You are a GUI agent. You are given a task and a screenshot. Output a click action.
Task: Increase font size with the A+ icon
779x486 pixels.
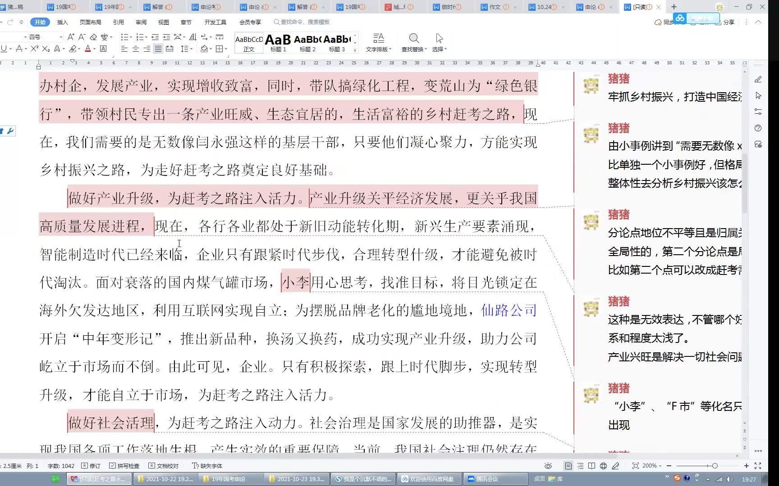[71, 37]
